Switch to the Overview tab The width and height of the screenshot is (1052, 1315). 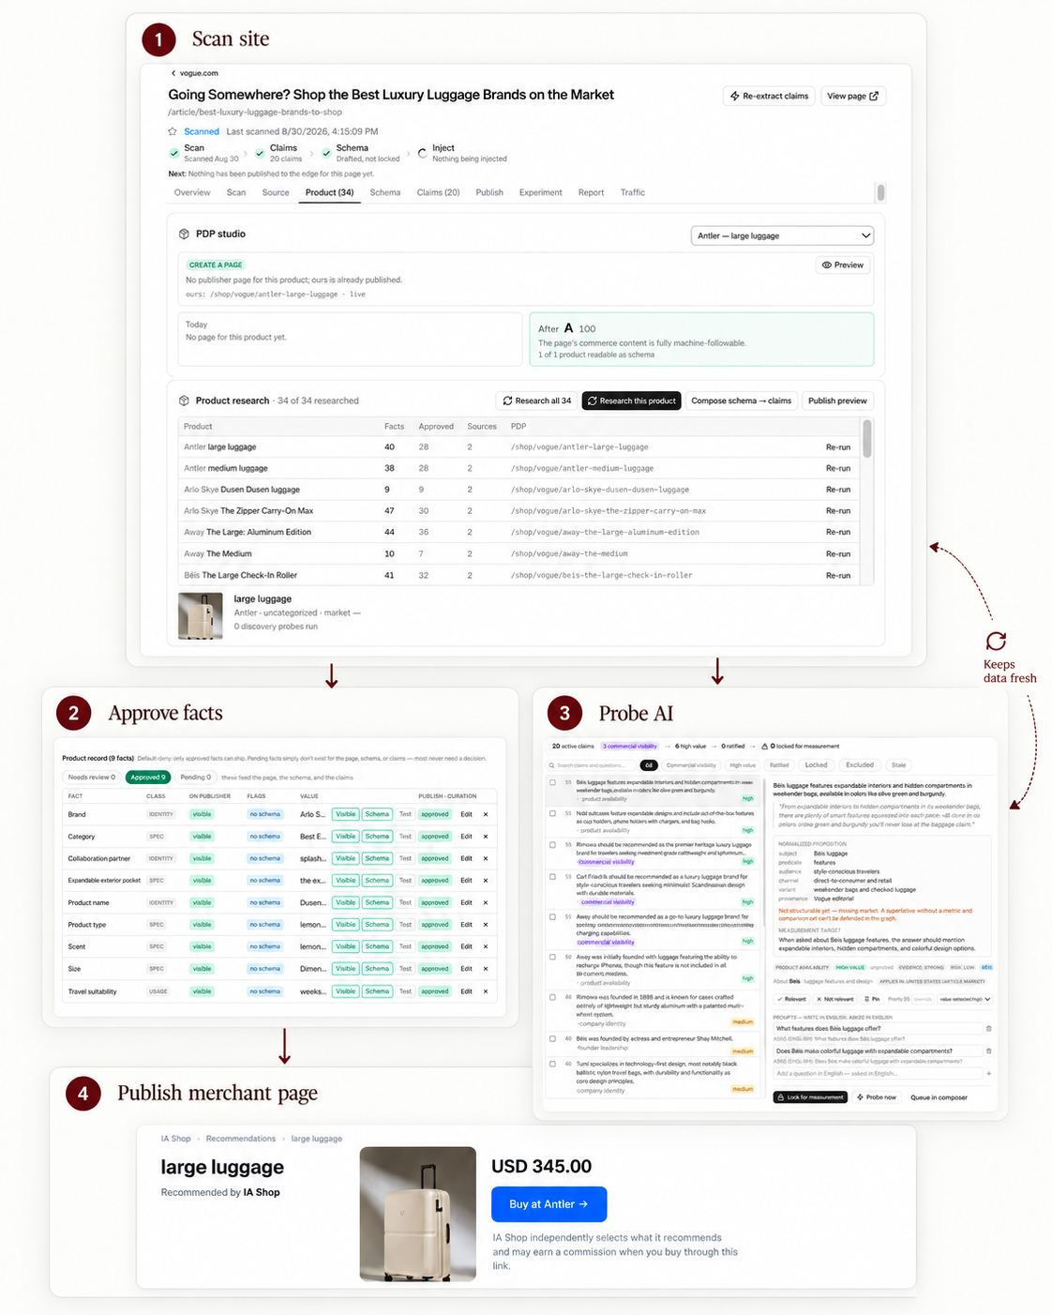pos(192,192)
